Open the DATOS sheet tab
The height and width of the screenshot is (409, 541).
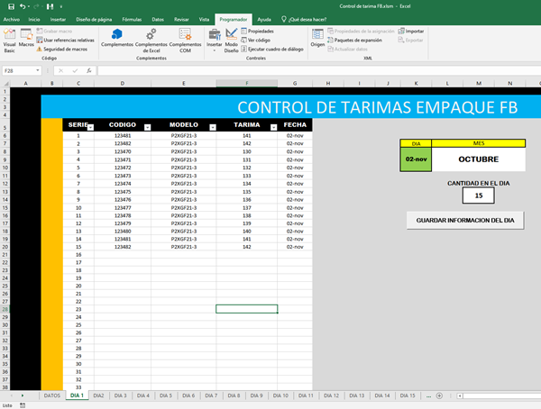[52, 395]
